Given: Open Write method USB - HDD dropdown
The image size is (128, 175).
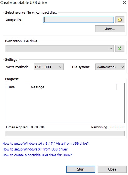Looking at the screenshot, I should (x=49, y=67).
